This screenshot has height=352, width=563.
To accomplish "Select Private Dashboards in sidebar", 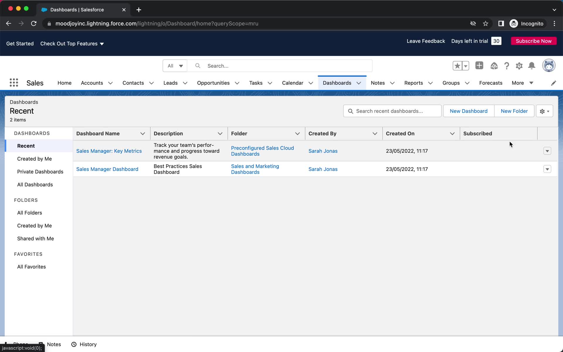I will point(40,172).
